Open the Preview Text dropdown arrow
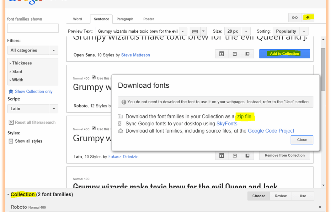331x212 pixels. click(183, 31)
